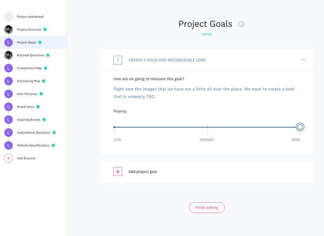
Task: Click the pink plus icon to add goal
Action: (x=118, y=171)
